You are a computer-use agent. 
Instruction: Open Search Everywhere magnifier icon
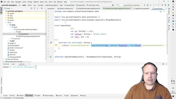point(162,5)
